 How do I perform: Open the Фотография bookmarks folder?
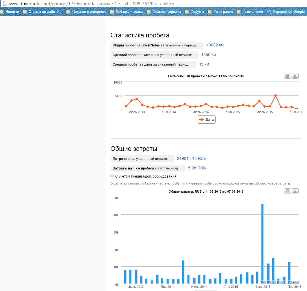point(221,12)
